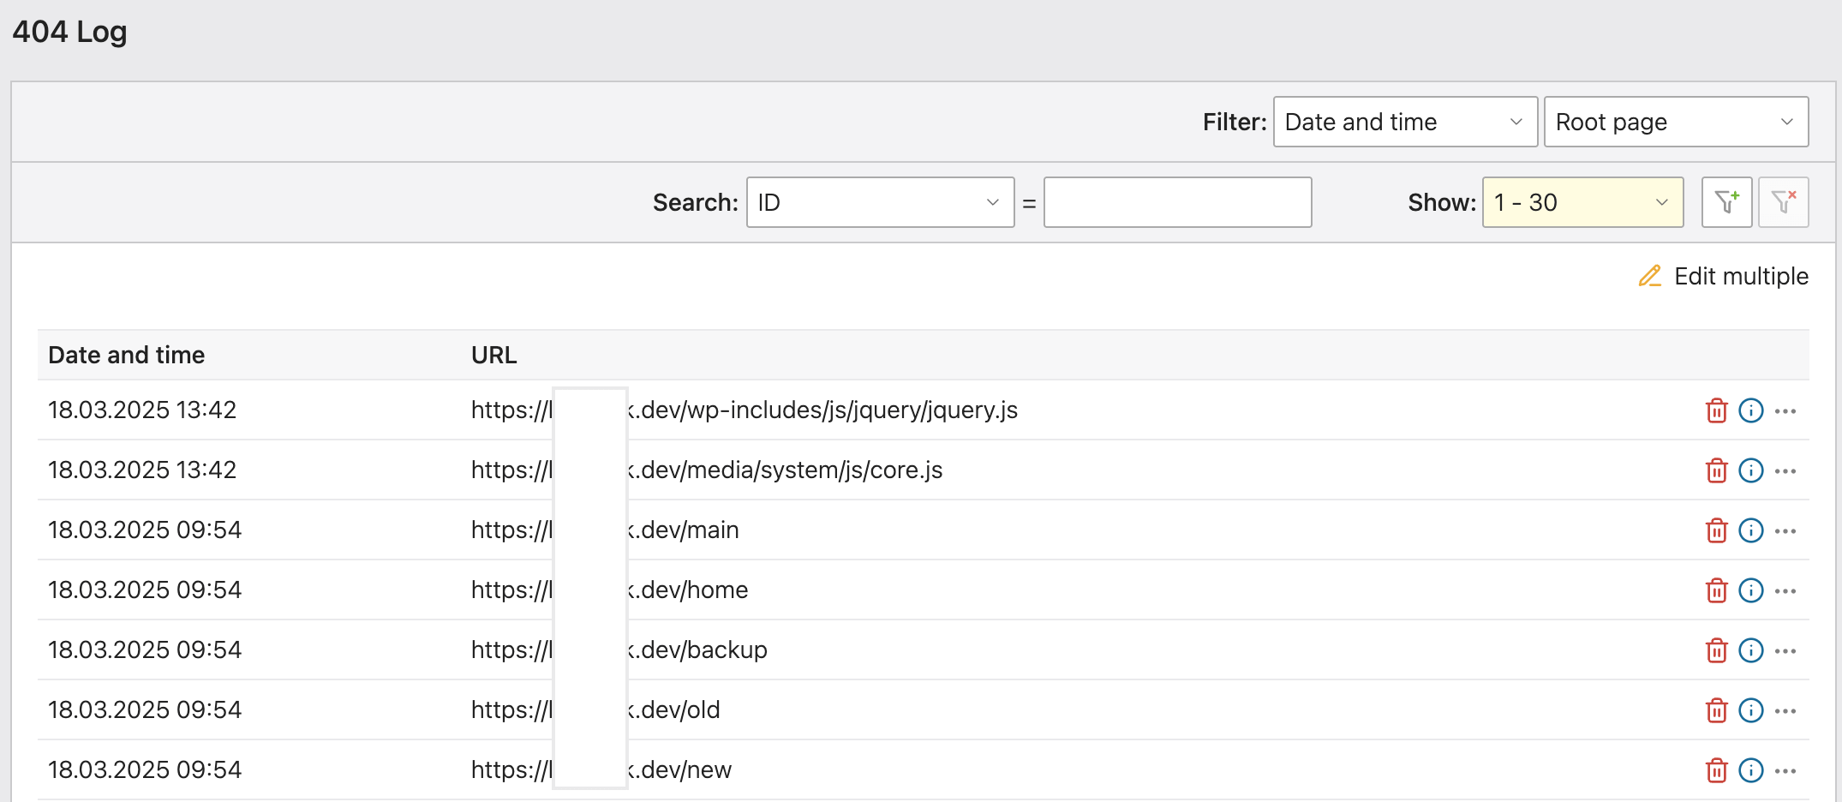
Task: Open more options for the /main entry
Action: [1785, 531]
